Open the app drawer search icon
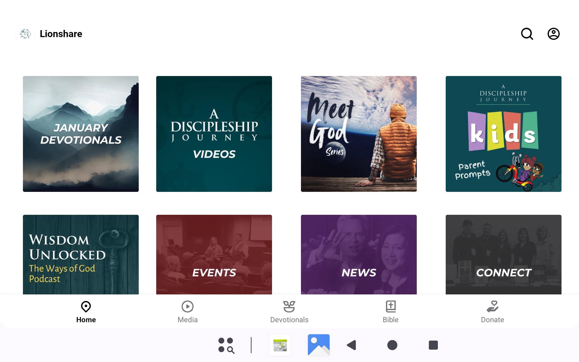 point(226,345)
